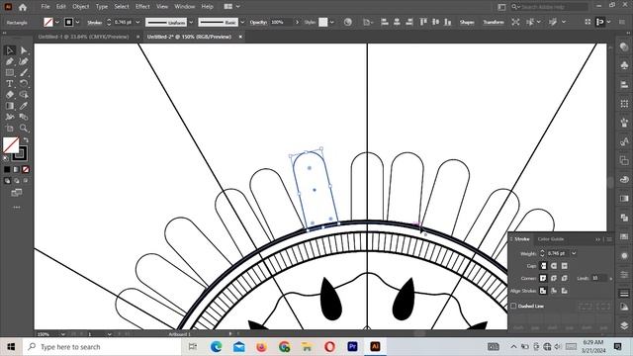Screen dimensions: 633x356
Task: Activate the Blend tool
Action: point(24,117)
